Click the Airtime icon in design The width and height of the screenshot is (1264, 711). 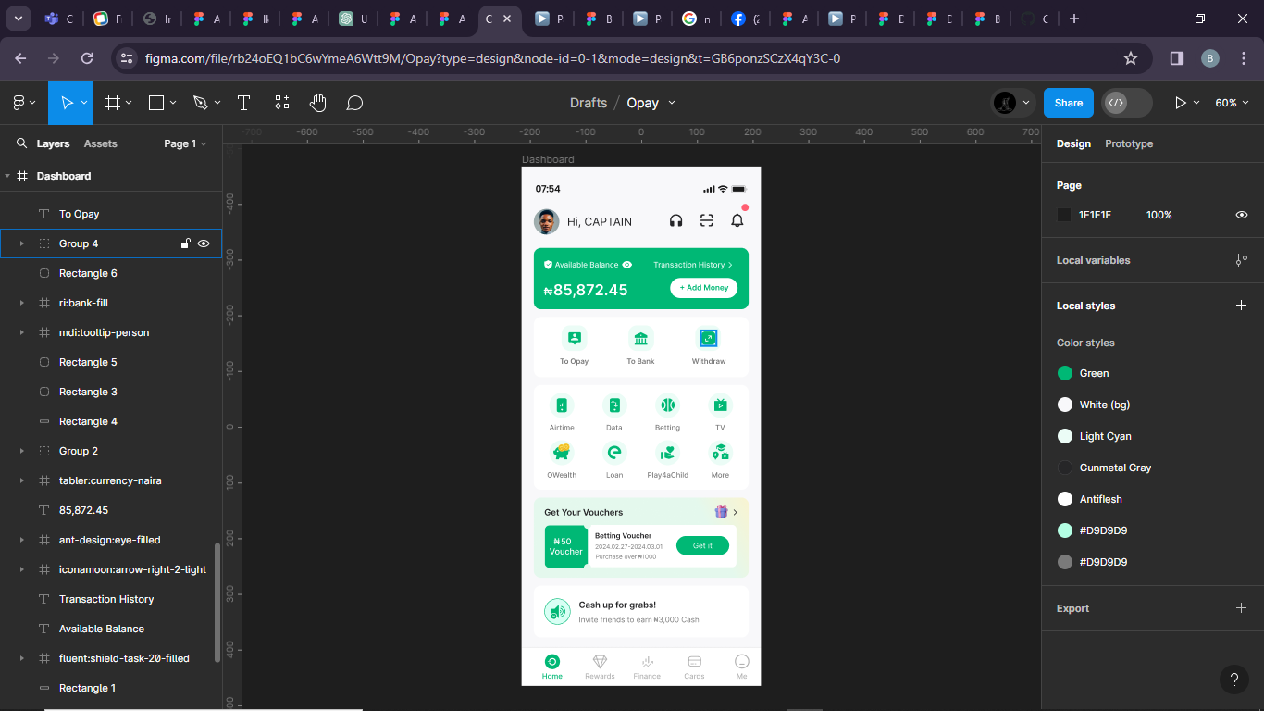pyautogui.click(x=562, y=405)
